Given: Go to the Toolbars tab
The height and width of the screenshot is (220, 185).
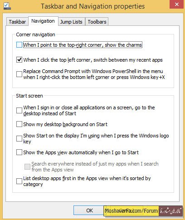Looking at the screenshot, I should click(97, 22).
